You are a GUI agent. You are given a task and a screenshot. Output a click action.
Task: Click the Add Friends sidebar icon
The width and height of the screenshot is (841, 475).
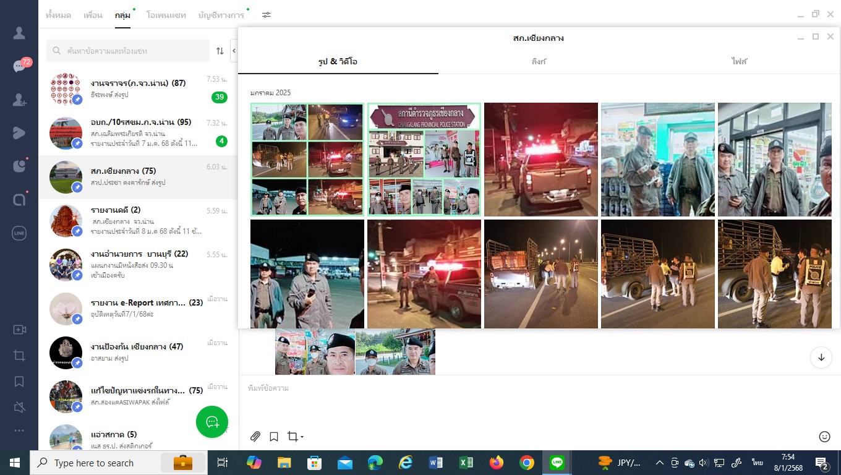pos(19,99)
